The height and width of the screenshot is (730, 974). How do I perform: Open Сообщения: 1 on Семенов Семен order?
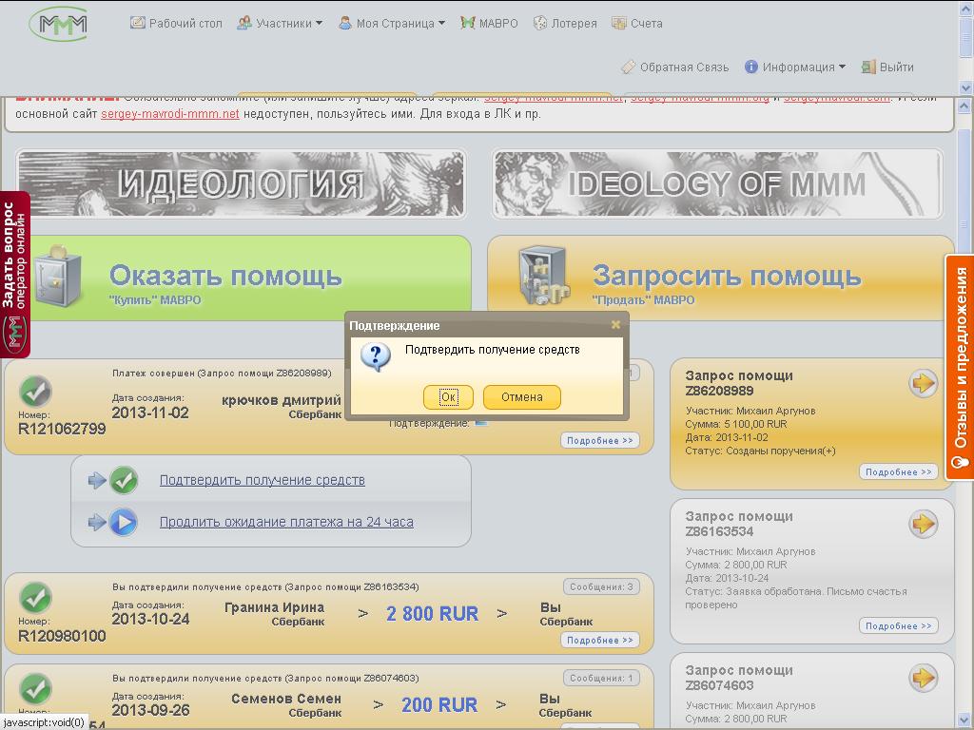pyautogui.click(x=601, y=678)
